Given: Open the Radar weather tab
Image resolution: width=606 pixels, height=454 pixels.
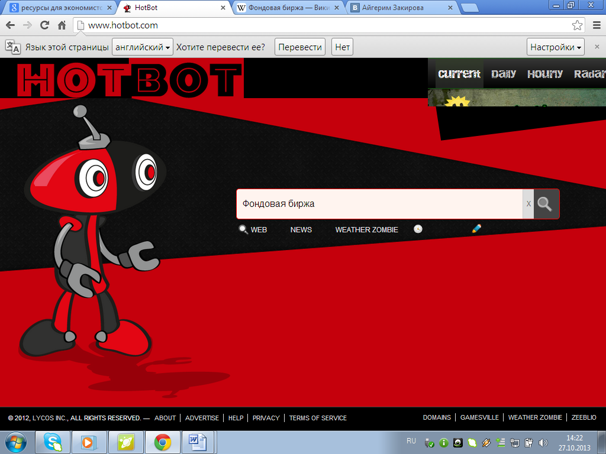Looking at the screenshot, I should (590, 74).
